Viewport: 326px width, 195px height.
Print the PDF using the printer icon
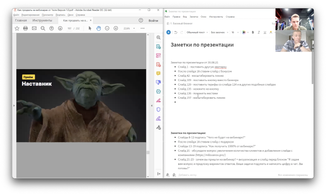pos(26,28)
